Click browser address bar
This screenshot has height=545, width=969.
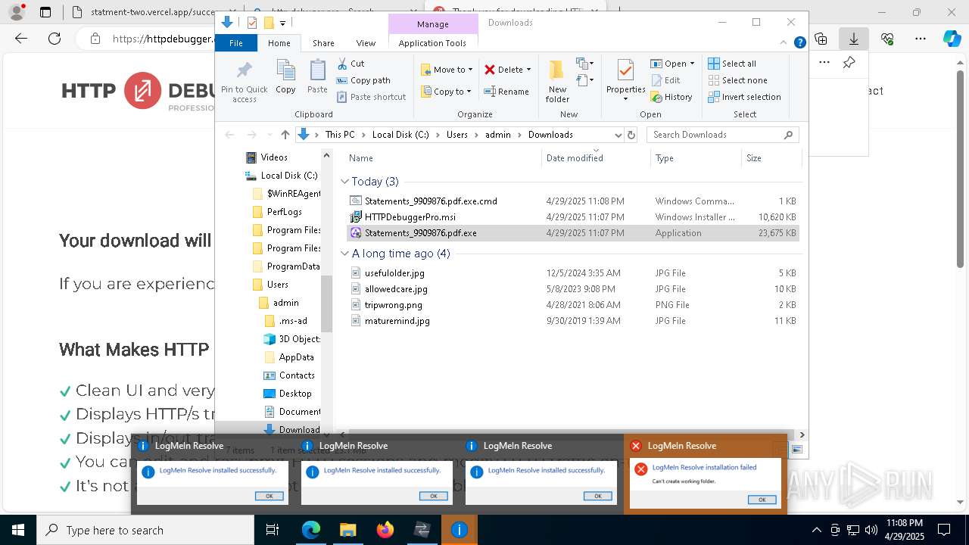pos(163,39)
